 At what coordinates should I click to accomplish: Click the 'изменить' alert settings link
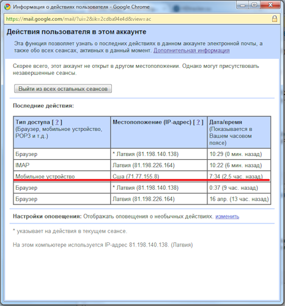[227, 217]
